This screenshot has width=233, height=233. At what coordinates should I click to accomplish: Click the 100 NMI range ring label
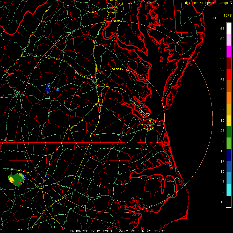[x=116, y=21]
